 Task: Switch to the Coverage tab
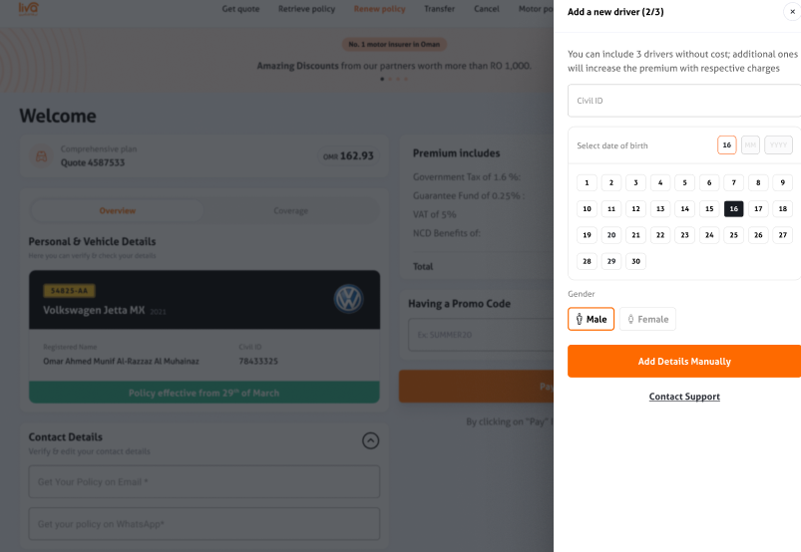tap(290, 210)
